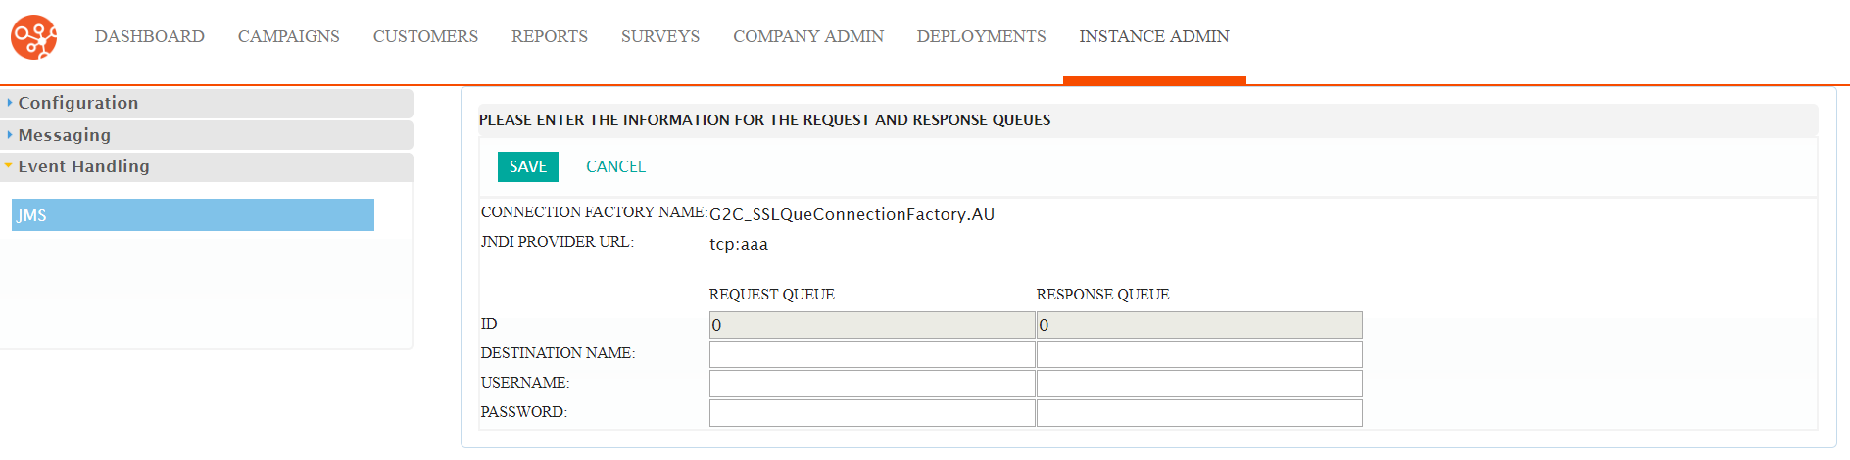
Task: Select JMS in the sidebar
Action: [193, 215]
